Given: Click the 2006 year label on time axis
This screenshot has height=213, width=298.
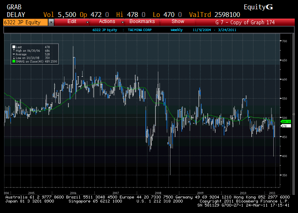Looking at the screenshot, I should [73, 193].
